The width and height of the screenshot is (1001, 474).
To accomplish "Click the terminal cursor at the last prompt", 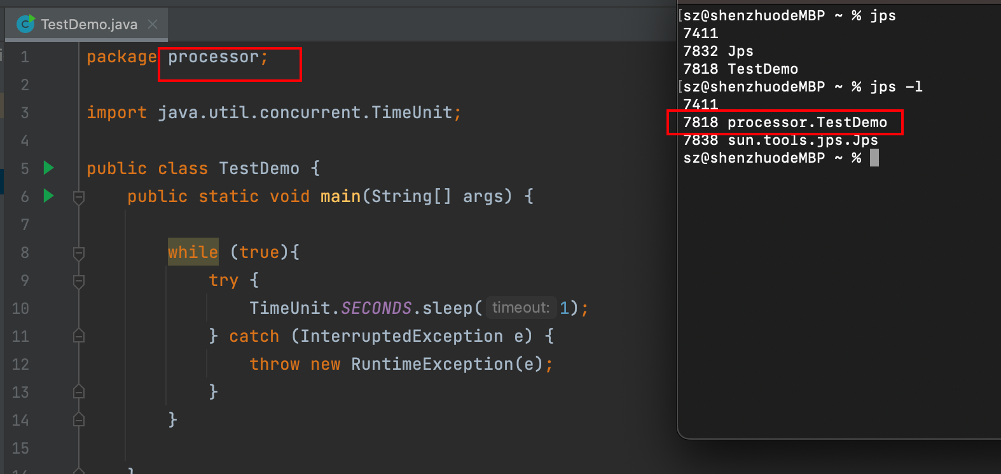I will pyautogui.click(x=874, y=158).
